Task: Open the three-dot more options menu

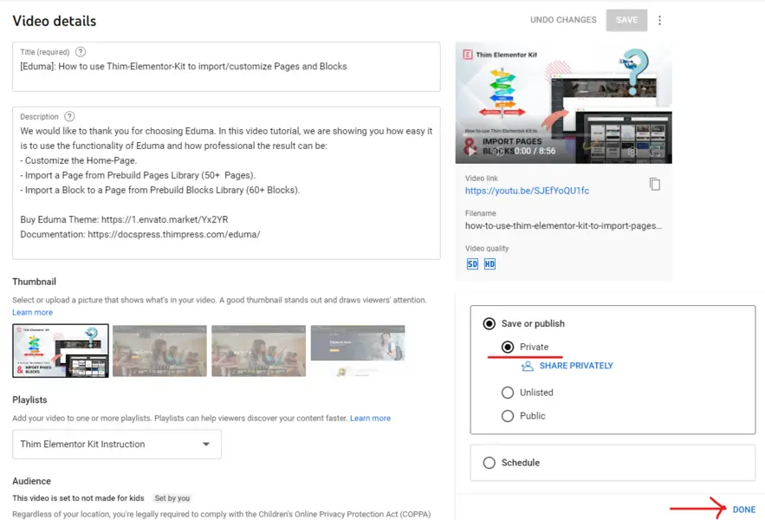Action: click(x=659, y=20)
